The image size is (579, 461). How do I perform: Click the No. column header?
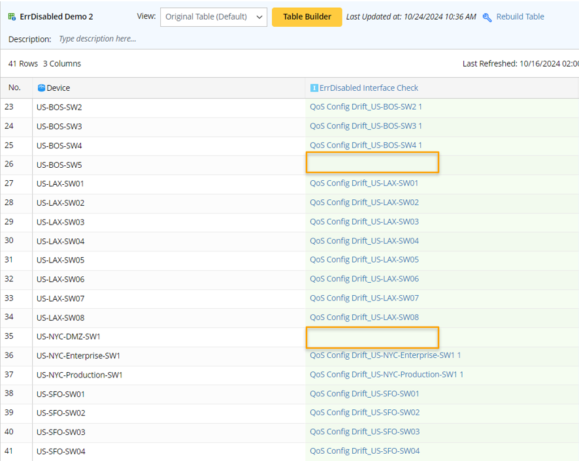(x=15, y=88)
